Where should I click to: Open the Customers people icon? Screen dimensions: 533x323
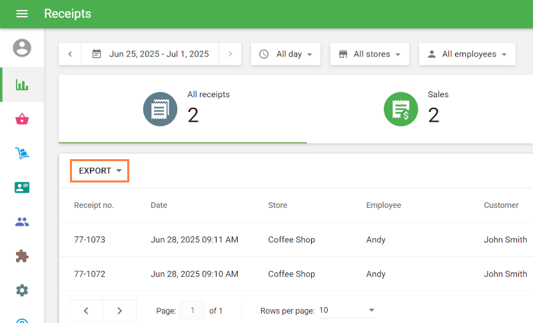tap(22, 222)
